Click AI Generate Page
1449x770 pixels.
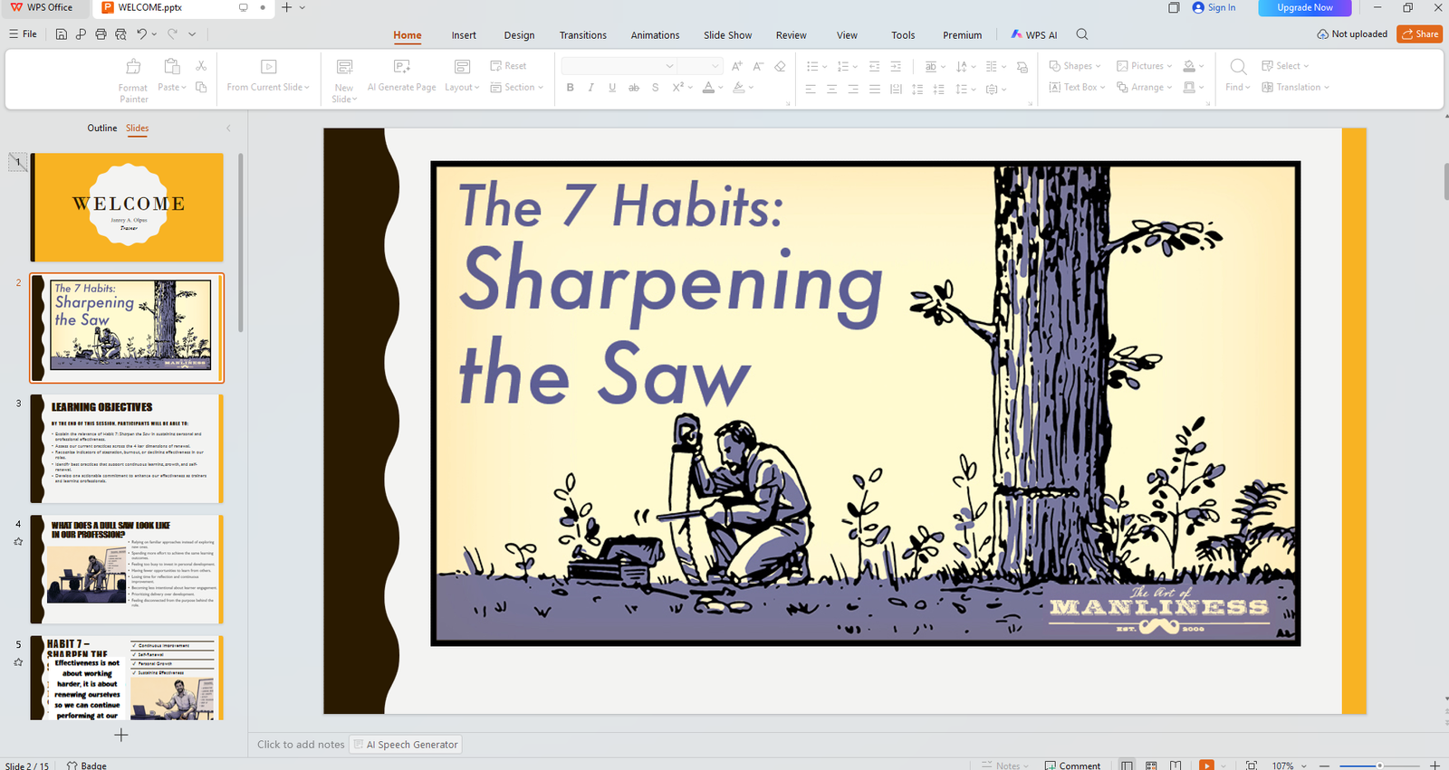[402, 75]
